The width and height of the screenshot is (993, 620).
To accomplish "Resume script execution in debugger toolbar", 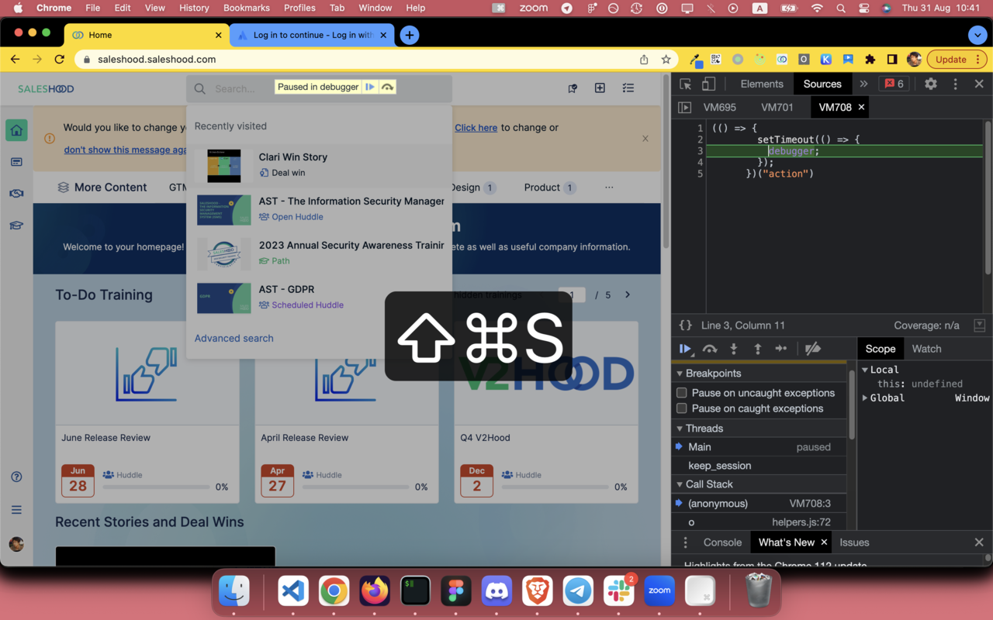I will tap(685, 349).
